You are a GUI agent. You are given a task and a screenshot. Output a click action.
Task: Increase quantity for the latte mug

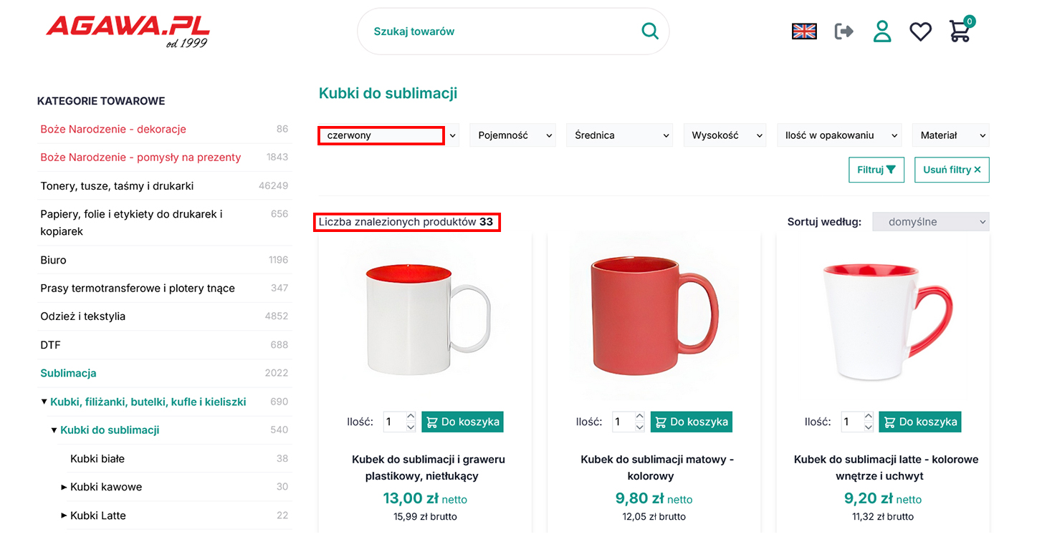point(869,417)
